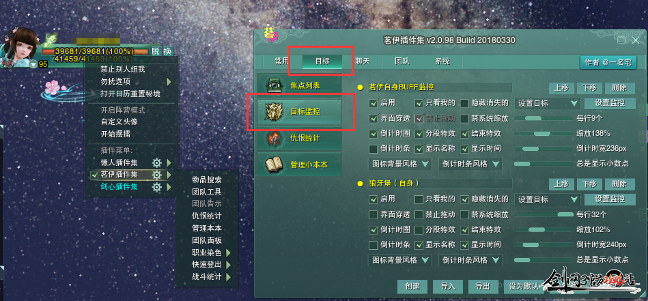Enable 倒计时条 in 茗伊自身BUFF监控
This screenshot has width=648, height=301.
click(x=374, y=149)
